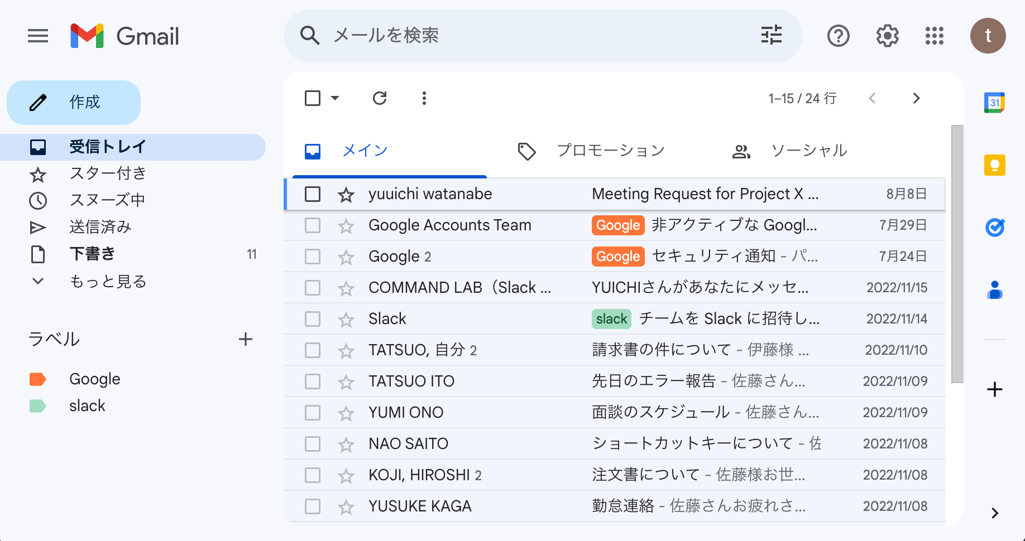Refresh the inbox
The image size is (1025, 541).
[x=380, y=98]
